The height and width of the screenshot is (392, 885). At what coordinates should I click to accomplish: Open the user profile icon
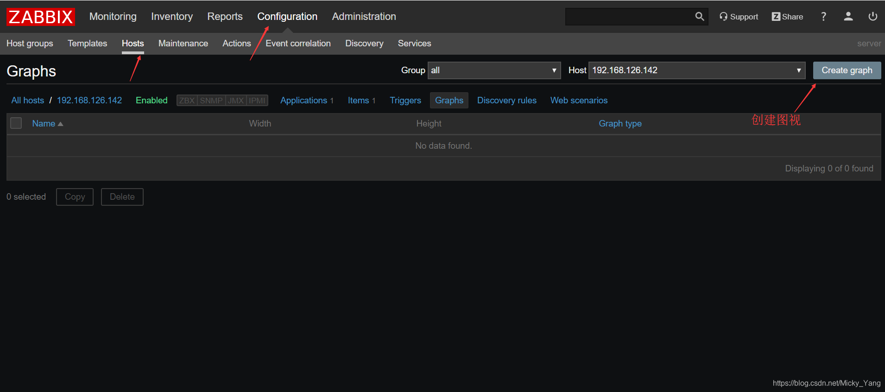coord(848,17)
